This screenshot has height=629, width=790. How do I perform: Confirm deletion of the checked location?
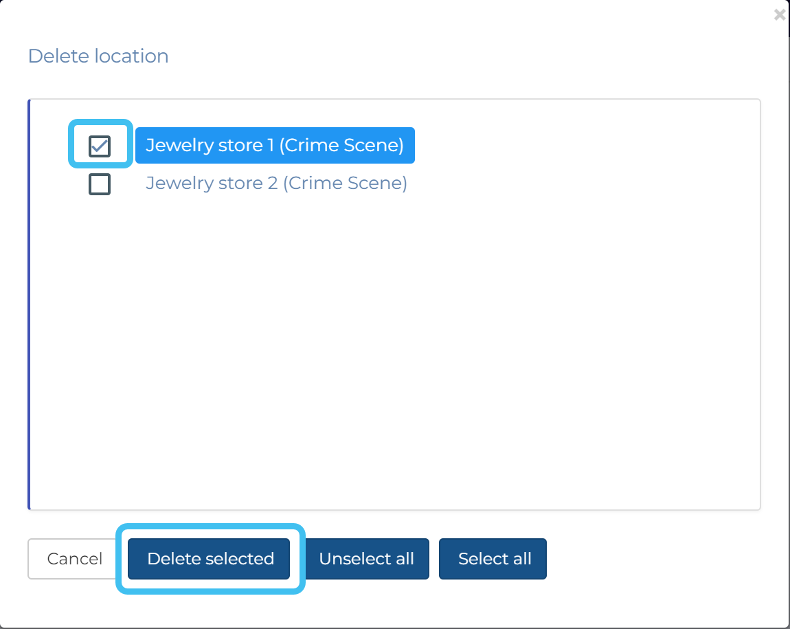[x=210, y=559]
